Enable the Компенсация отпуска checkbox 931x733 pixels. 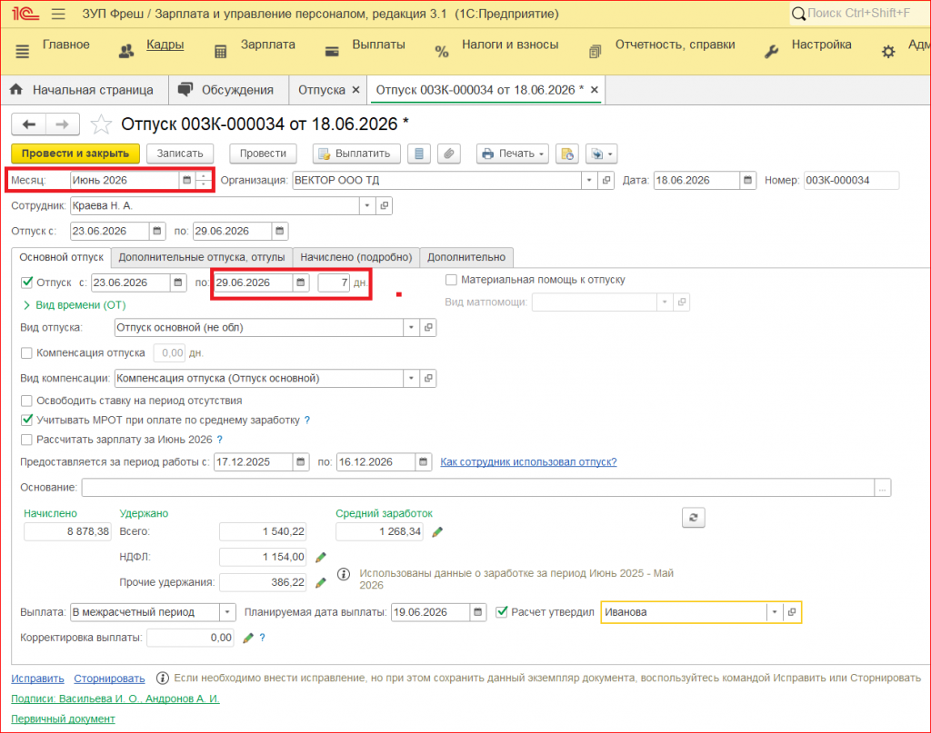26,352
